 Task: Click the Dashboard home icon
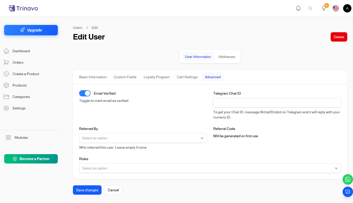click(6, 51)
